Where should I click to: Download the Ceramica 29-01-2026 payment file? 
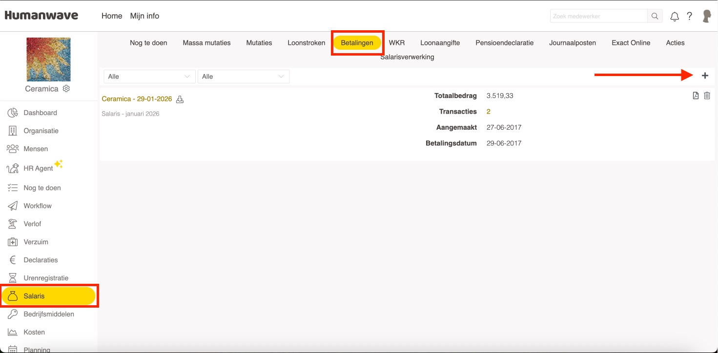pos(180,99)
